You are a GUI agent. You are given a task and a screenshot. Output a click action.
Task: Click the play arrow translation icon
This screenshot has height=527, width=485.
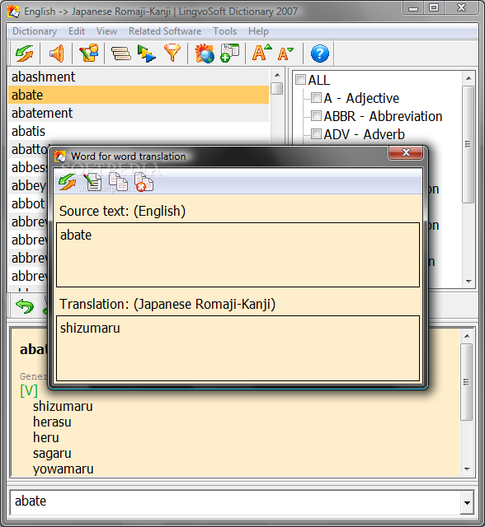pyautogui.click(x=147, y=54)
